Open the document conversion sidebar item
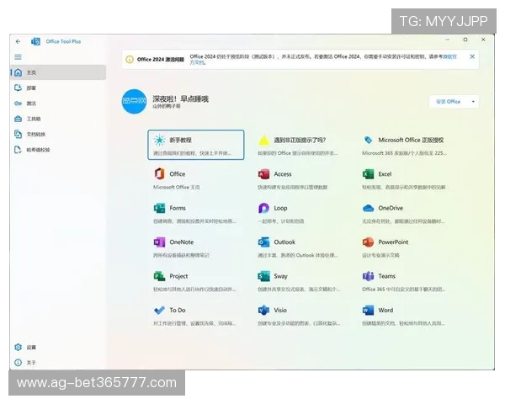505x404 pixels. pyautogui.click(x=58, y=135)
